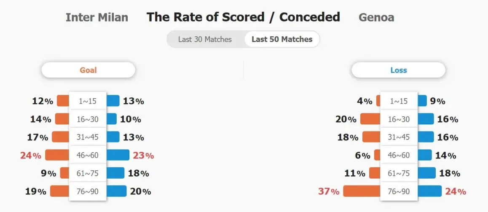Click the 46~60 interval under Goal

click(x=88, y=155)
